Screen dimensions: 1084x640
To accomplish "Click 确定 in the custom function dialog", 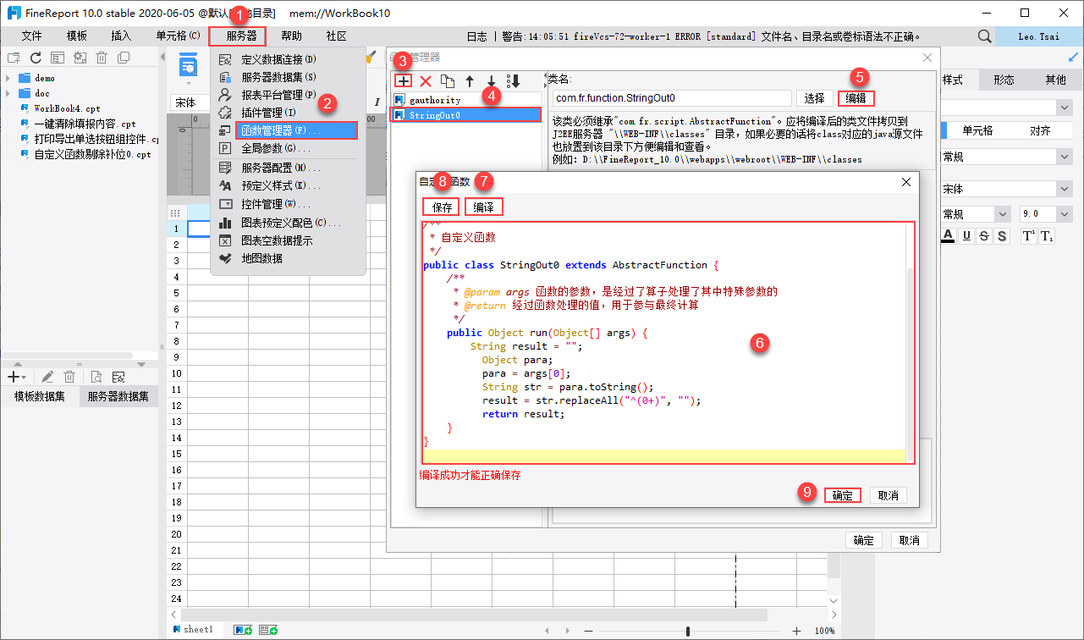I will [x=843, y=495].
